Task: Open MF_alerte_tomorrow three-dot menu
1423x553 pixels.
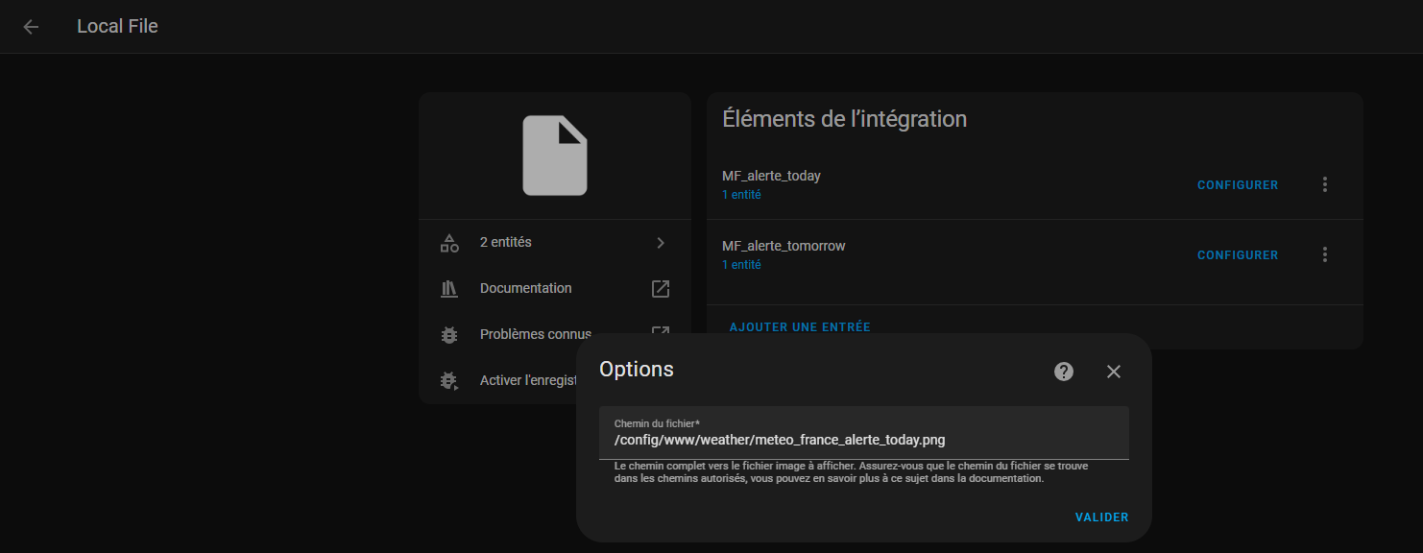Action: coord(1325,254)
